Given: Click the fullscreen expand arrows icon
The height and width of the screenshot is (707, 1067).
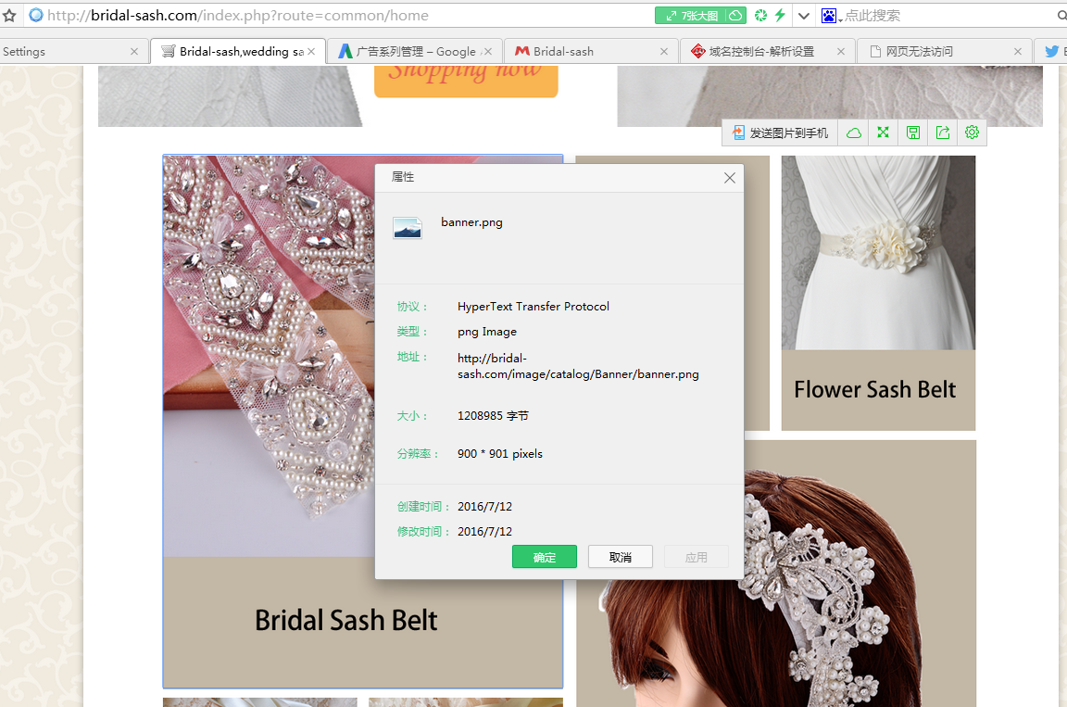Looking at the screenshot, I should coord(884,133).
